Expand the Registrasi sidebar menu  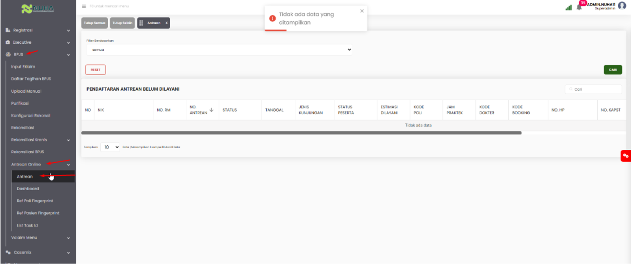38,30
